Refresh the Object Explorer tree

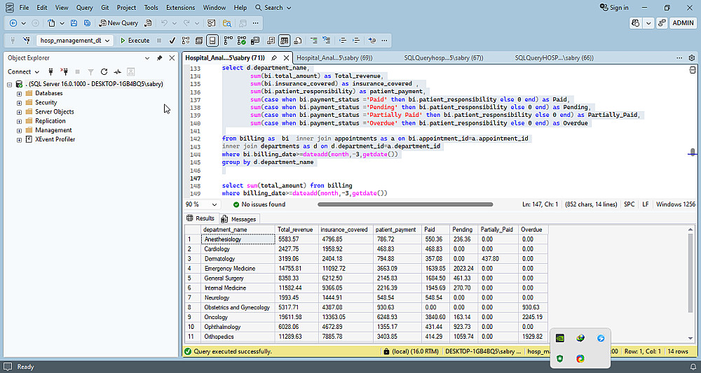coord(104,71)
